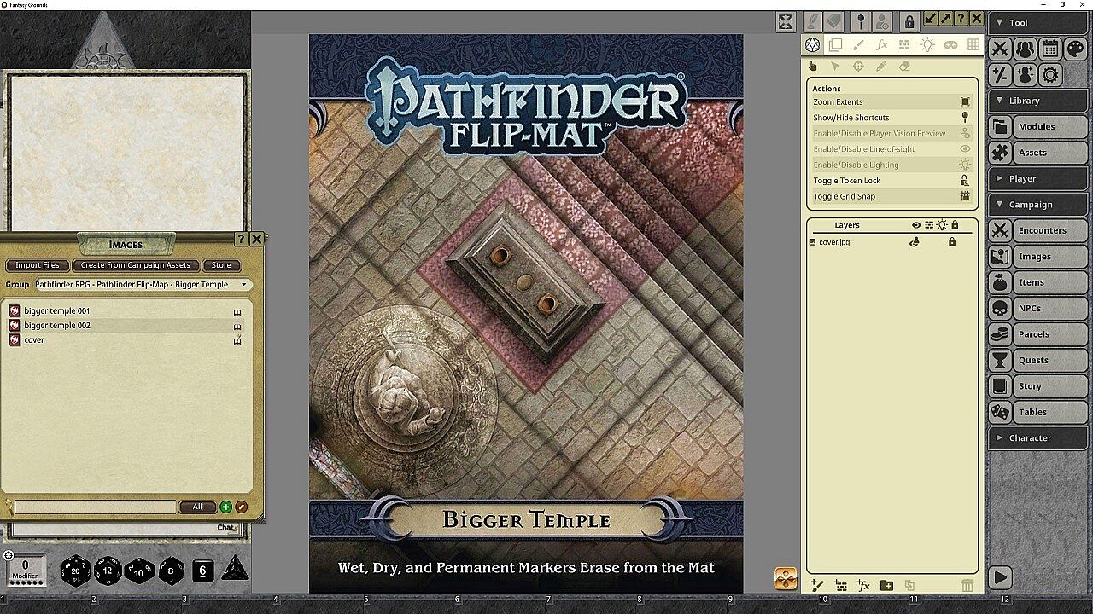This screenshot has width=1093, height=614.
Task: Open the Party Sheet people icon
Action: point(1025,49)
